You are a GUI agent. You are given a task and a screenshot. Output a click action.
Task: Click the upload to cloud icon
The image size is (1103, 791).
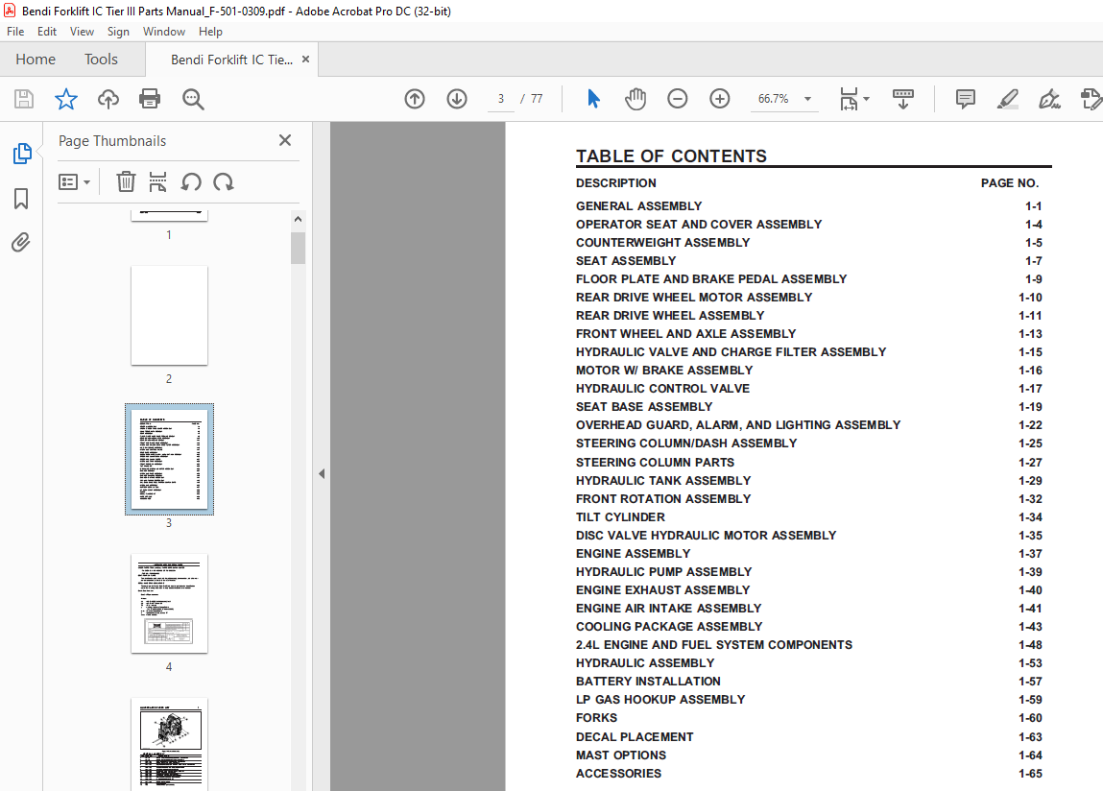[108, 99]
